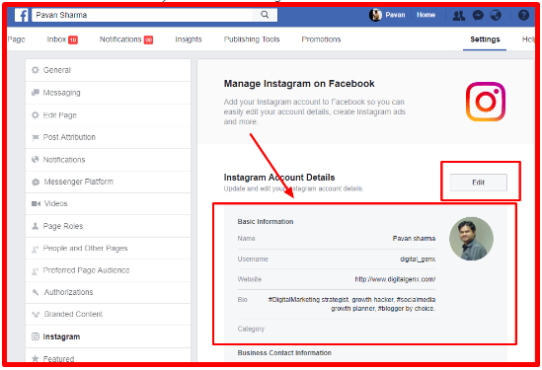Screen dimensions: 542x370
Task: Click the Edit Page gear icon
Action: (x=36, y=115)
